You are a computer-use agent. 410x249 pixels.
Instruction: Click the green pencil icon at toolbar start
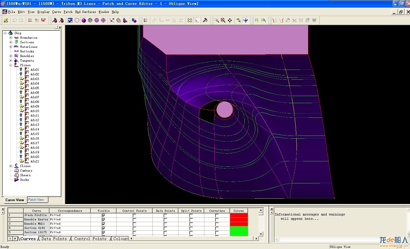click(6, 20)
